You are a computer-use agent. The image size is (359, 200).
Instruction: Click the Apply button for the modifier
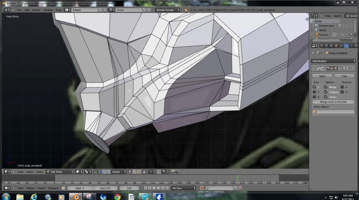point(322,76)
